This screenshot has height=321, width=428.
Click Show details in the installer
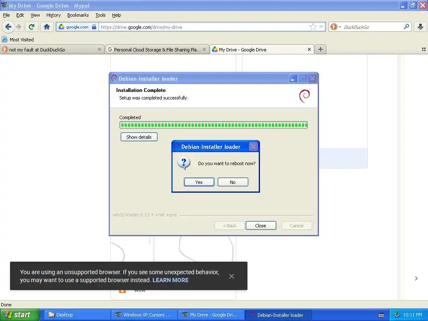click(139, 137)
